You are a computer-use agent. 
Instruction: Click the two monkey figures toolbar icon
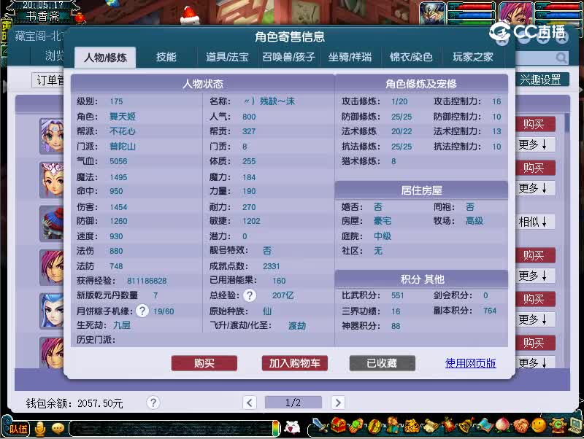[x=394, y=426]
